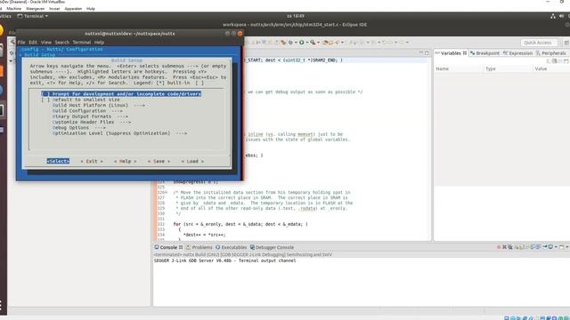Switch to the Peripherals tab
This screenshot has height=320, width=570.
550,53
